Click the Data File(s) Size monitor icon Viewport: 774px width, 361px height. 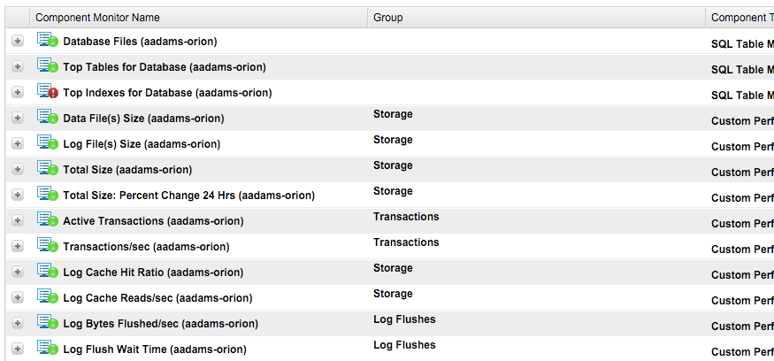(x=46, y=118)
